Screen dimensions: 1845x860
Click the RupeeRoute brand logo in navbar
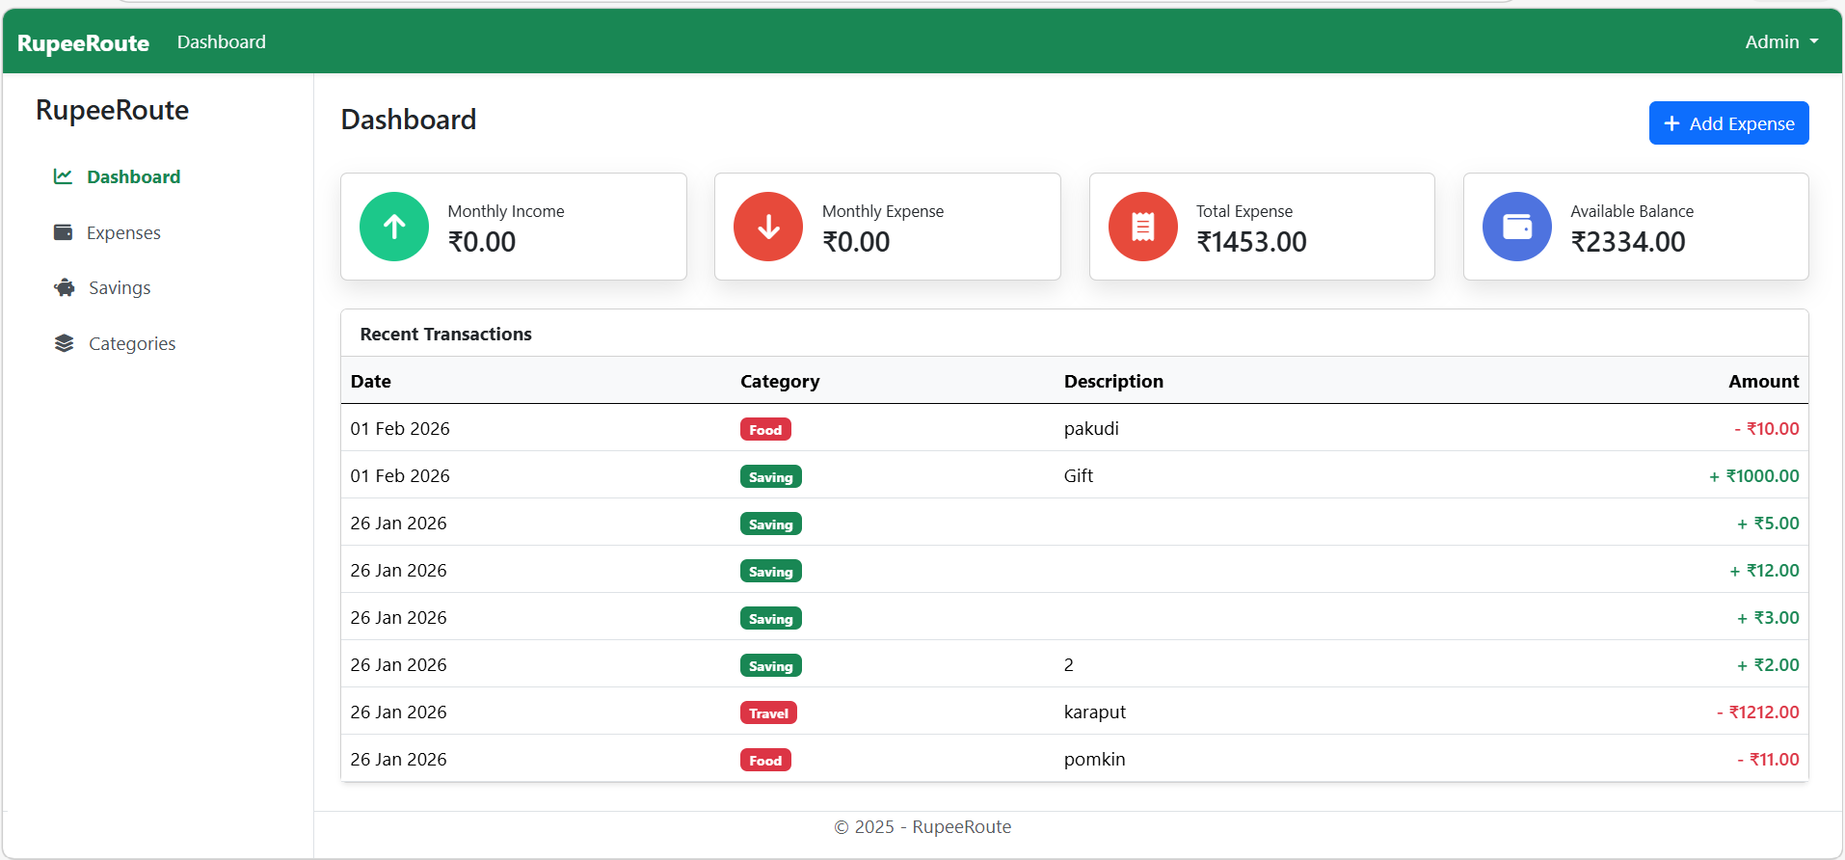pyautogui.click(x=83, y=42)
